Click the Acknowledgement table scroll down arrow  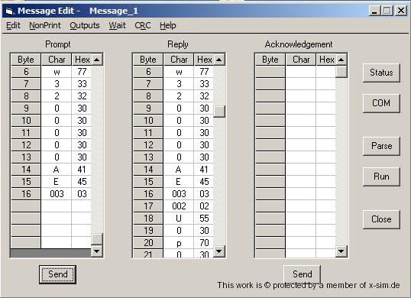(341, 251)
